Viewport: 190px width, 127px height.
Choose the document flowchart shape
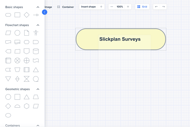click(x=27, y=33)
